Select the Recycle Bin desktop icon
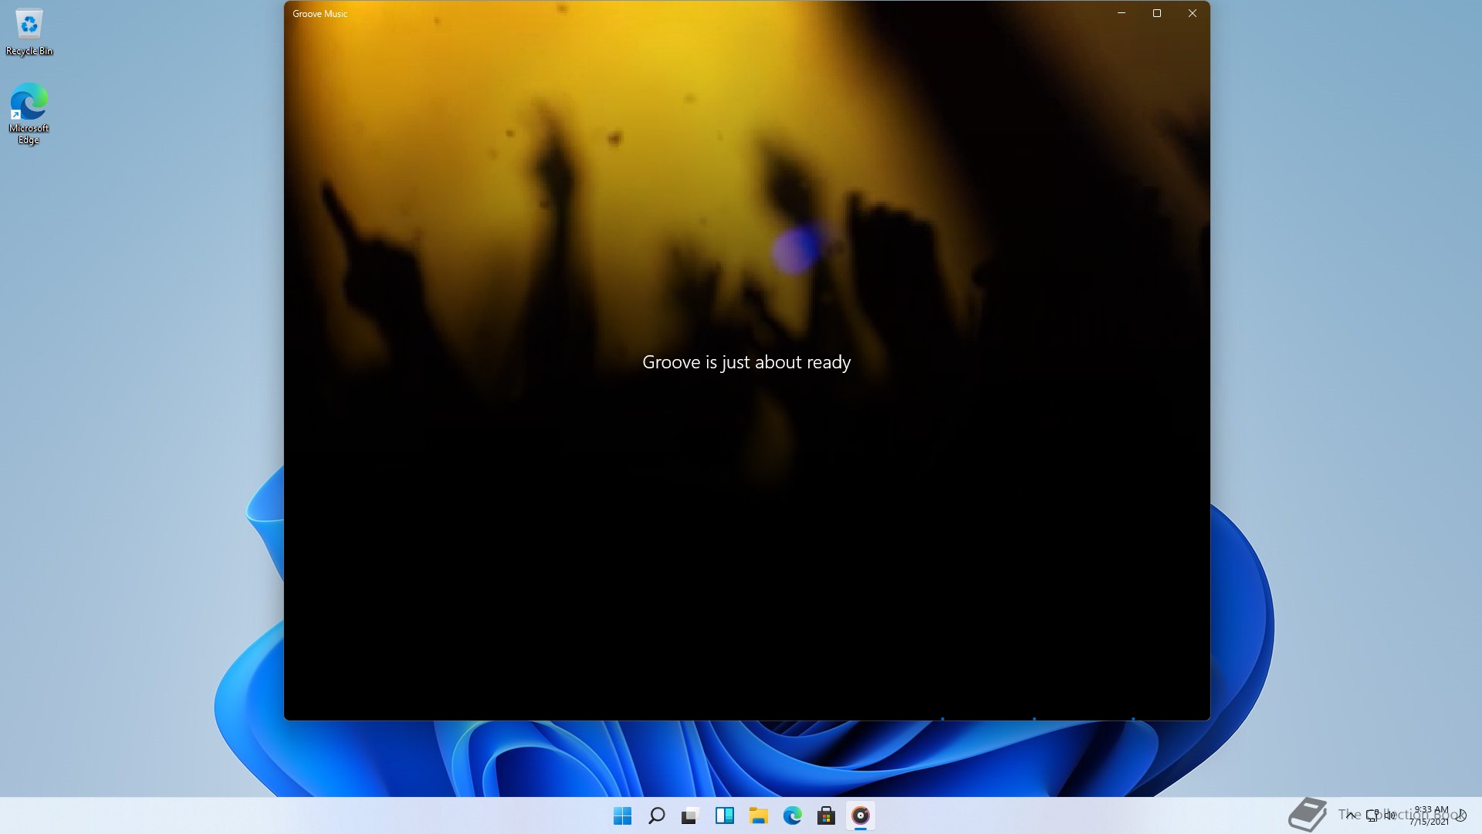This screenshot has width=1482, height=834. click(x=29, y=32)
